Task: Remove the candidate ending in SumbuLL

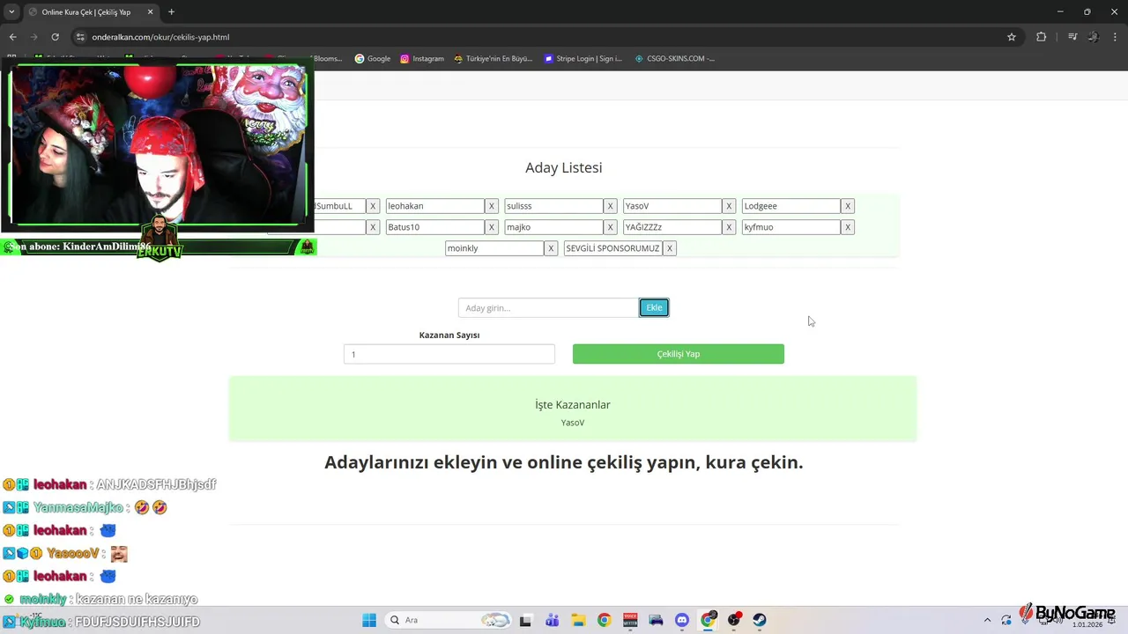Action: click(x=373, y=206)
